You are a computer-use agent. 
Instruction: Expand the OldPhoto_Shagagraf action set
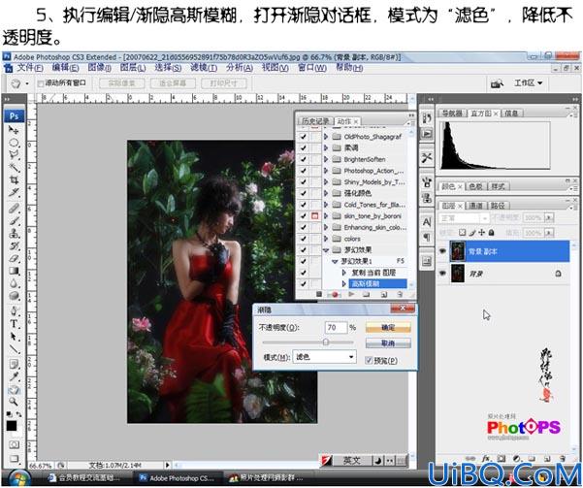click(326, 137)
